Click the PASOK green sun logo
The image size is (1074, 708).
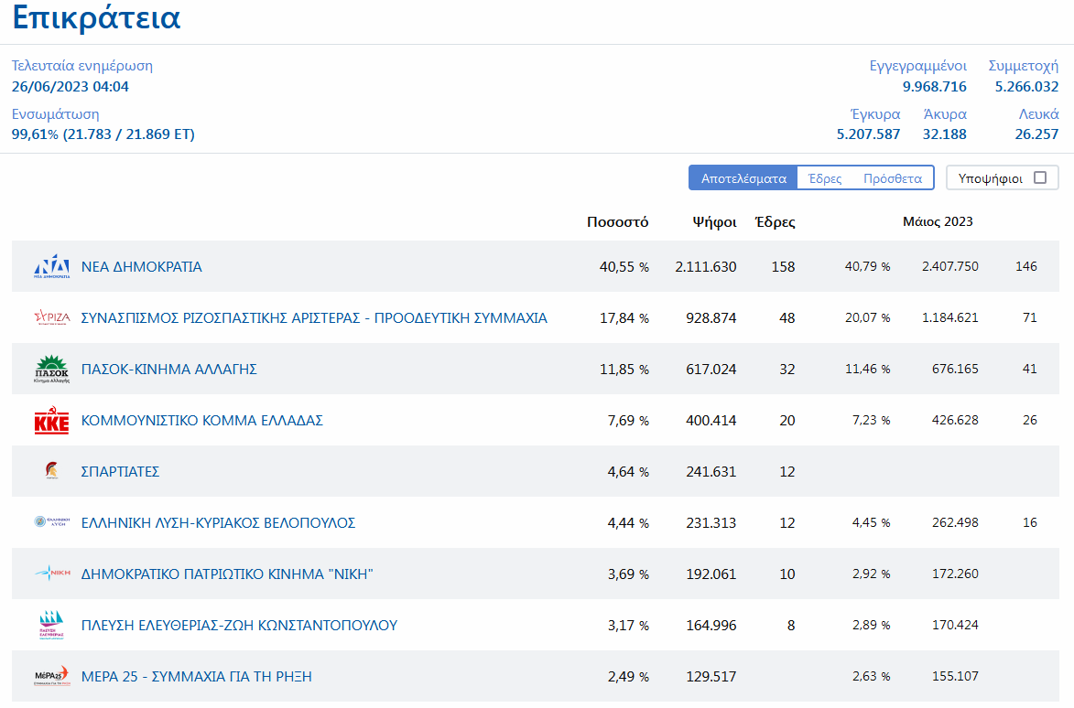pos(51,369)
